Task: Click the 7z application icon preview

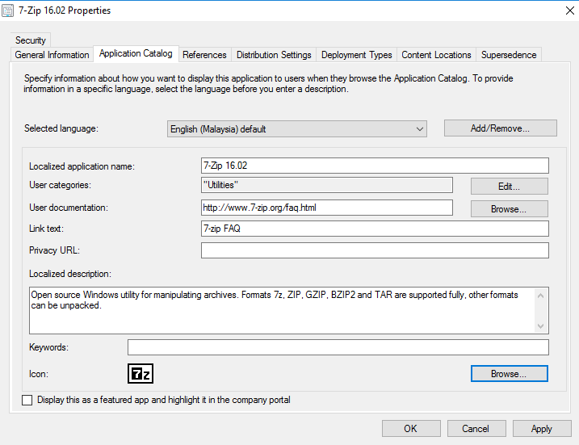Action: pos(141,374)
